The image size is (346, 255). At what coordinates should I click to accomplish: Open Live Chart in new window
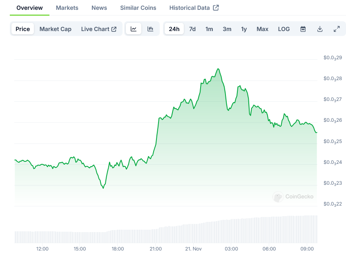[x=98, y=29]
